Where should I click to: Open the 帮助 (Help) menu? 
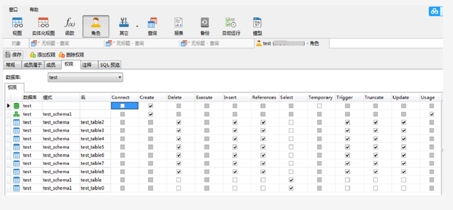34,10
